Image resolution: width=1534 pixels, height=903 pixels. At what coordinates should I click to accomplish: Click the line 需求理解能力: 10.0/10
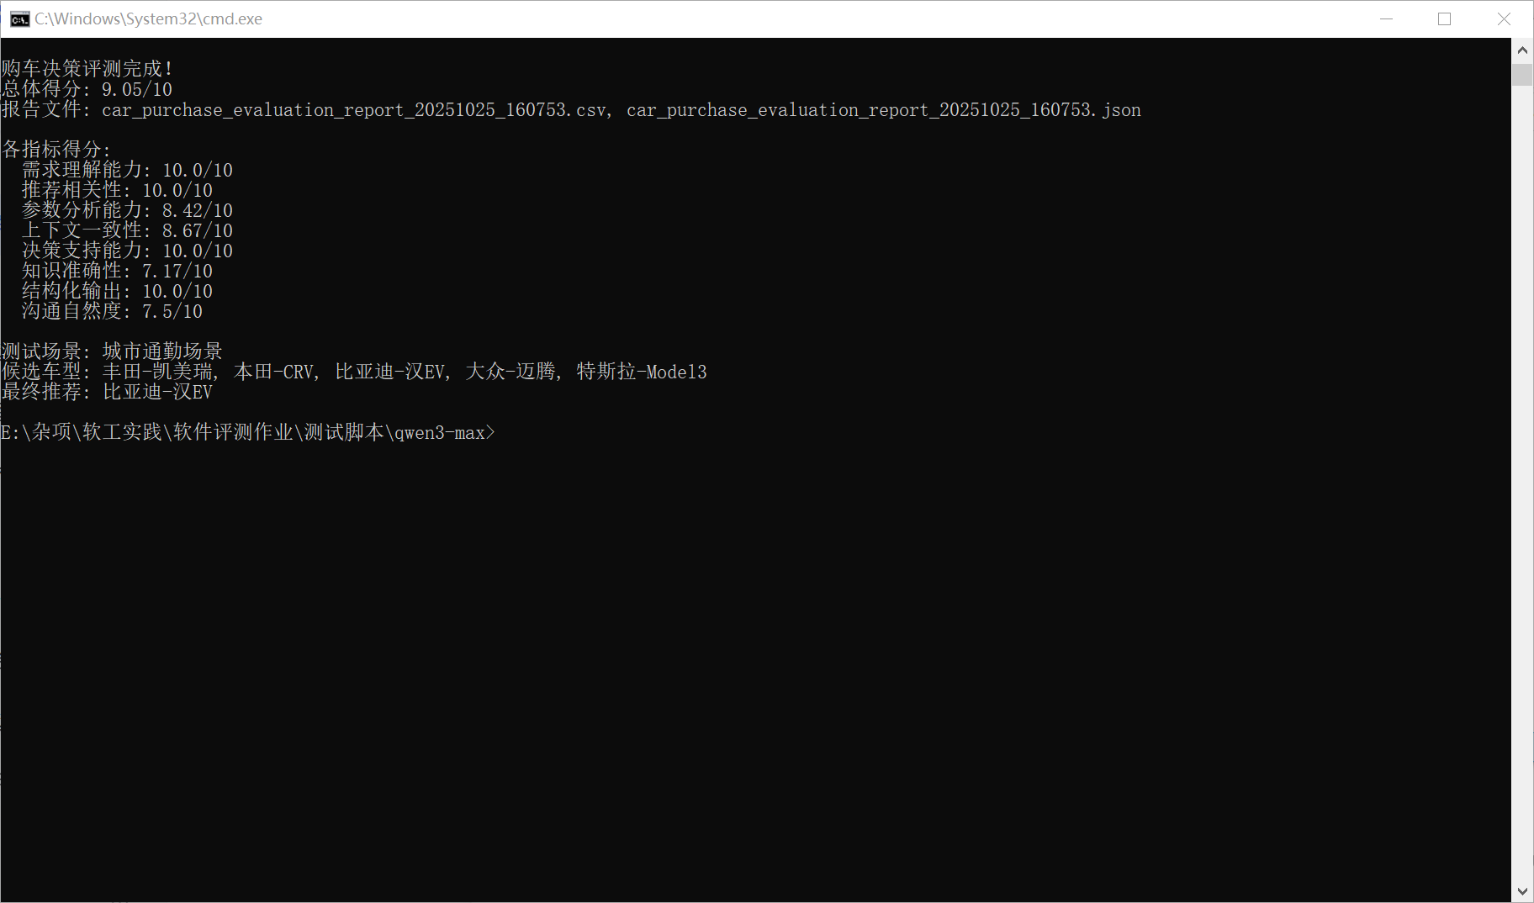click(127, 170)
